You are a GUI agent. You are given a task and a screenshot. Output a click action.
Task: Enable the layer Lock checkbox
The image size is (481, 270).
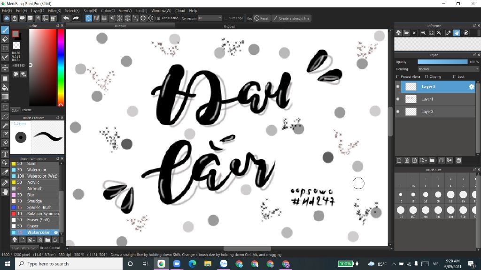coord(455,76)
